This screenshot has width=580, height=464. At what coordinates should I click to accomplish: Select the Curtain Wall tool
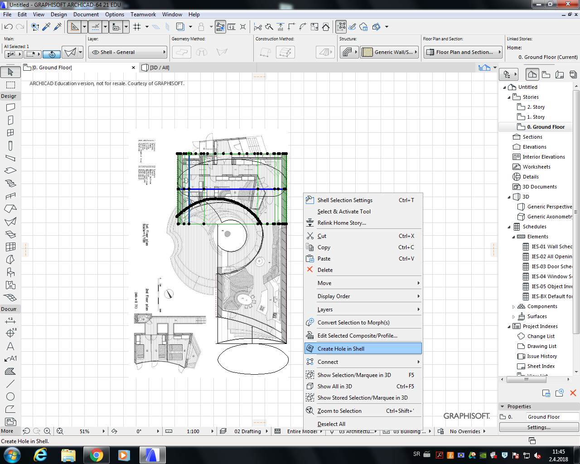click(x=10, y=247)
